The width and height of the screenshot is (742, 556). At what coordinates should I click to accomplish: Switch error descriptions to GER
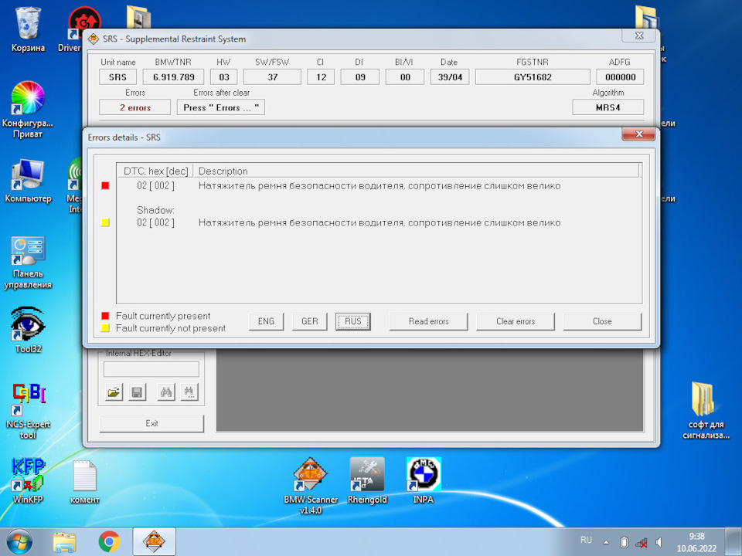click(309, 321)
